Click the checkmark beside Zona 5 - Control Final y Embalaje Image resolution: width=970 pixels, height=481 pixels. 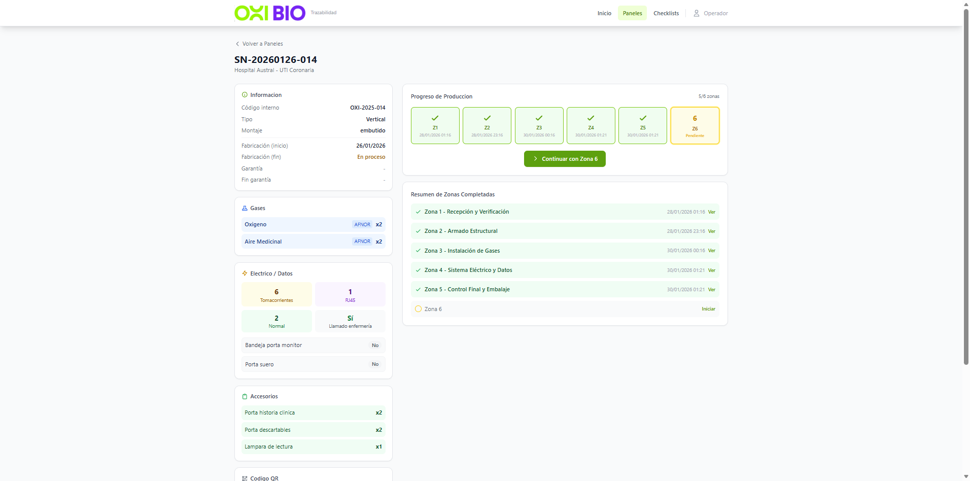pos(418,290)
